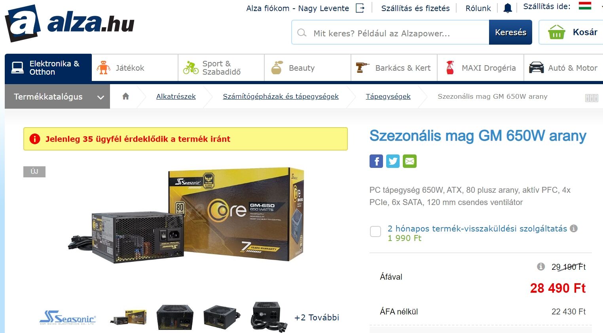Show +2 További product images

click(317, 318)
